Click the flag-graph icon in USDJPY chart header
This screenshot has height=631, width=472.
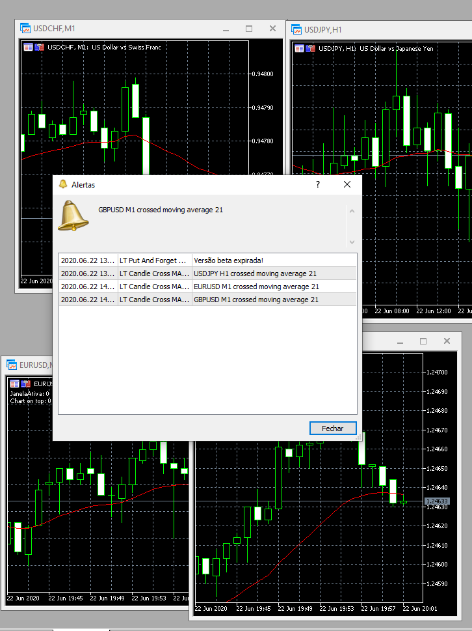(x=310, y=48)
